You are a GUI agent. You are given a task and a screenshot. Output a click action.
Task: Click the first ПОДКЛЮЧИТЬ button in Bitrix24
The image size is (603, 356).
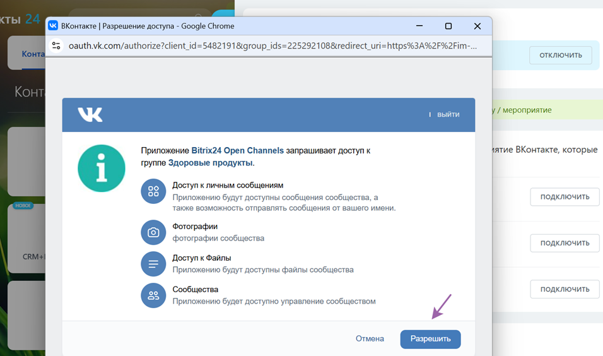pyautogui.click(x=565, y=197)
